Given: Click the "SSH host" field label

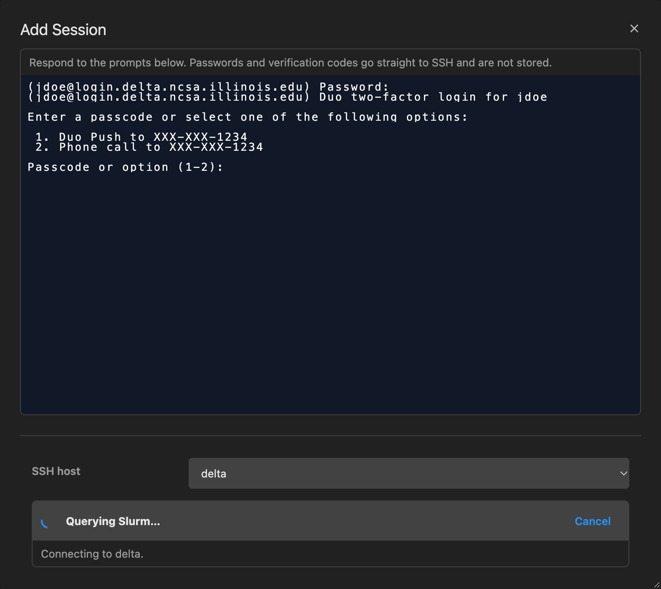Looking at the screenshot, I should tap(56, 471).
